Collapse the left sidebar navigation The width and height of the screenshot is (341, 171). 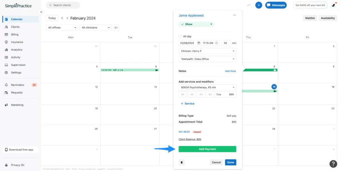[x=42, y=12]
